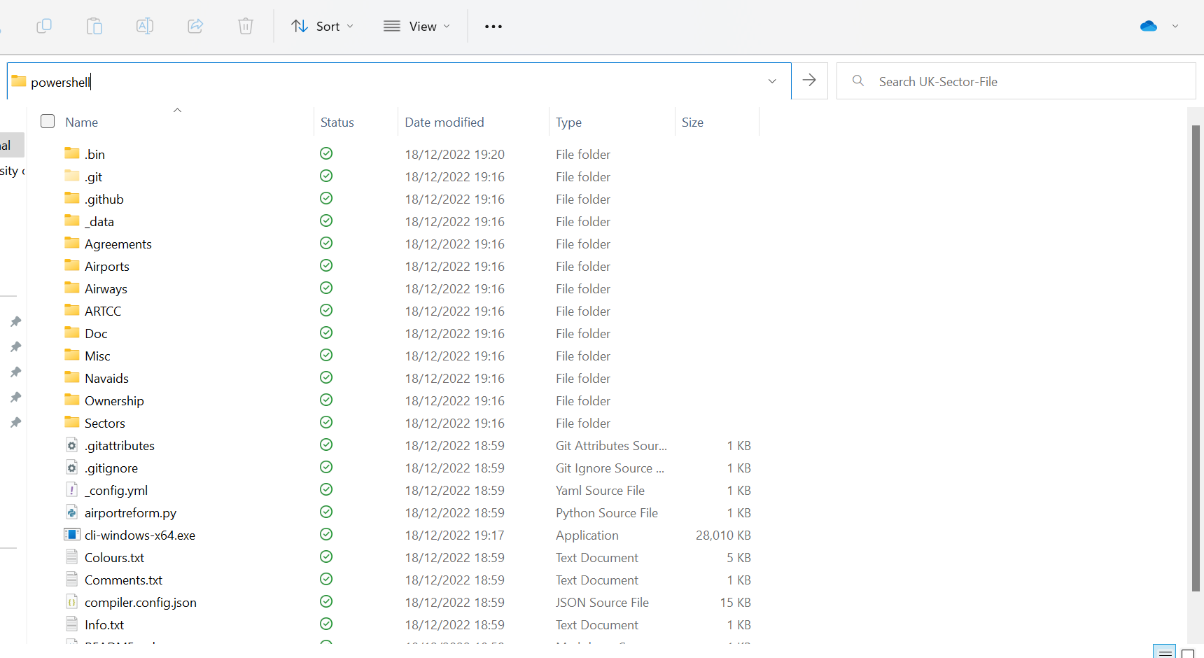This screenshot has width=1204, height=658.
Task: Select the Rename icon in the toolbar
Action: [145, 26]
